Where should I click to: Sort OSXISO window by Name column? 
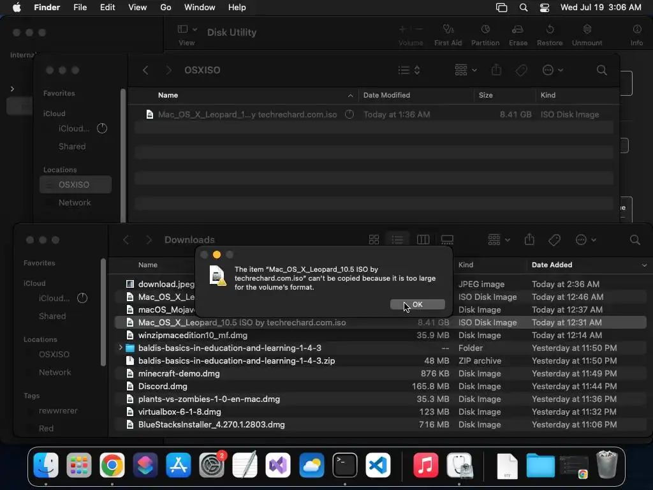[243, 96]
